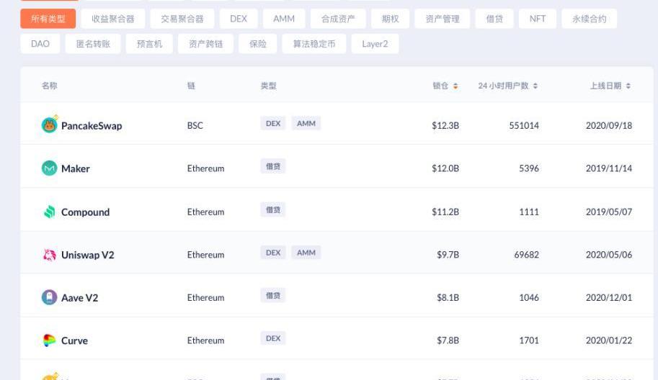
Task: Click the AMM tag in PancakeSwap row
Action: click(x=306, y=123)
